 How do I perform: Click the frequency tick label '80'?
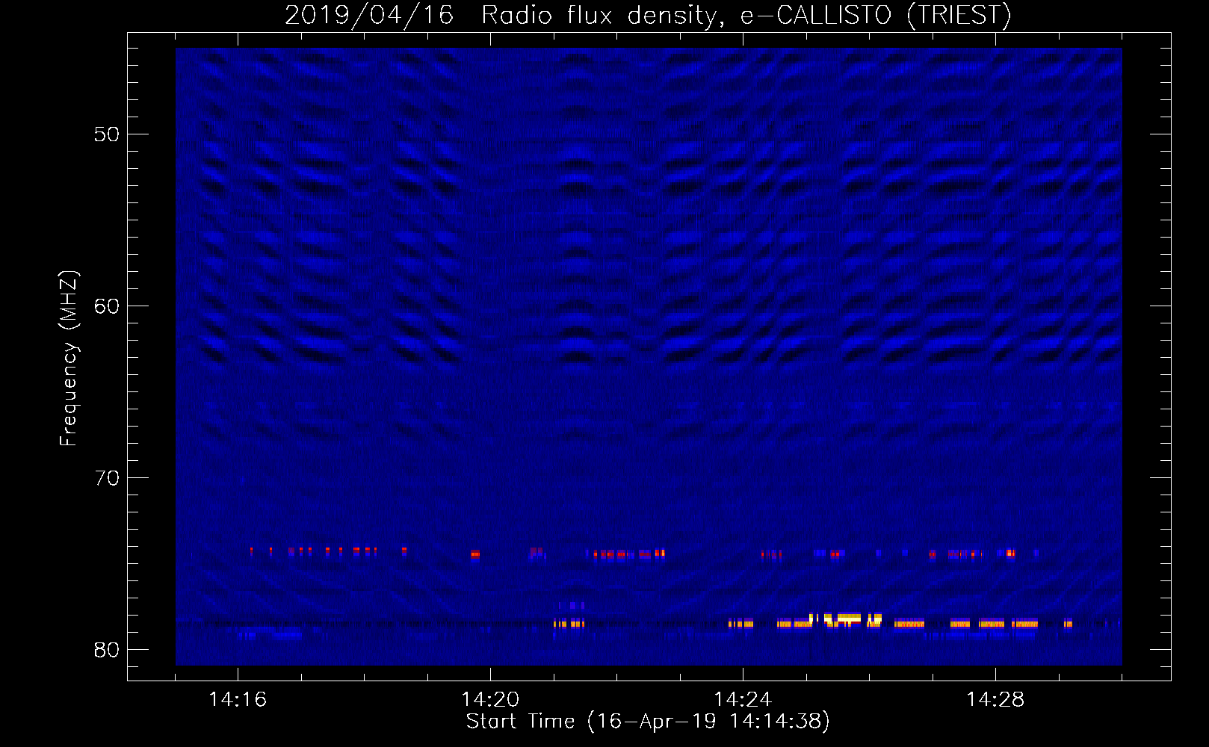tap(107, 650)
